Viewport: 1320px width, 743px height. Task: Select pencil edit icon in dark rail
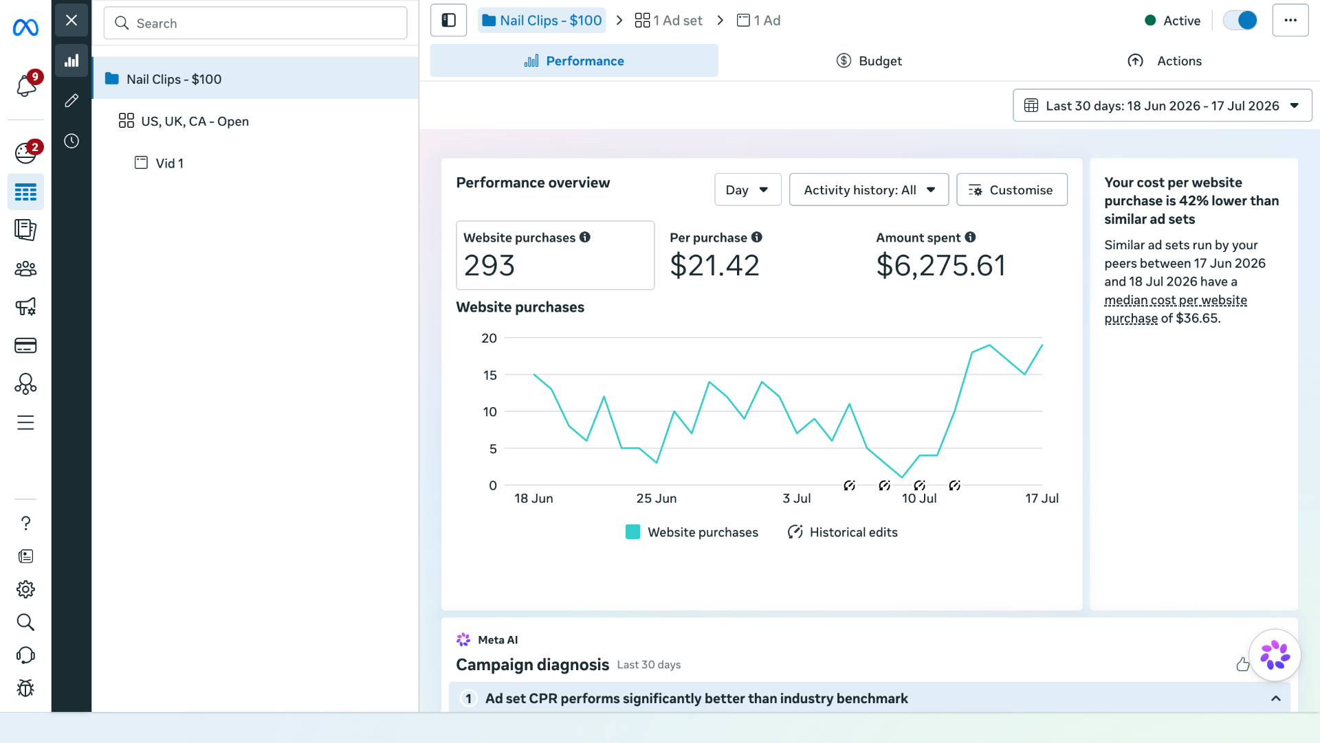point(71,101)
